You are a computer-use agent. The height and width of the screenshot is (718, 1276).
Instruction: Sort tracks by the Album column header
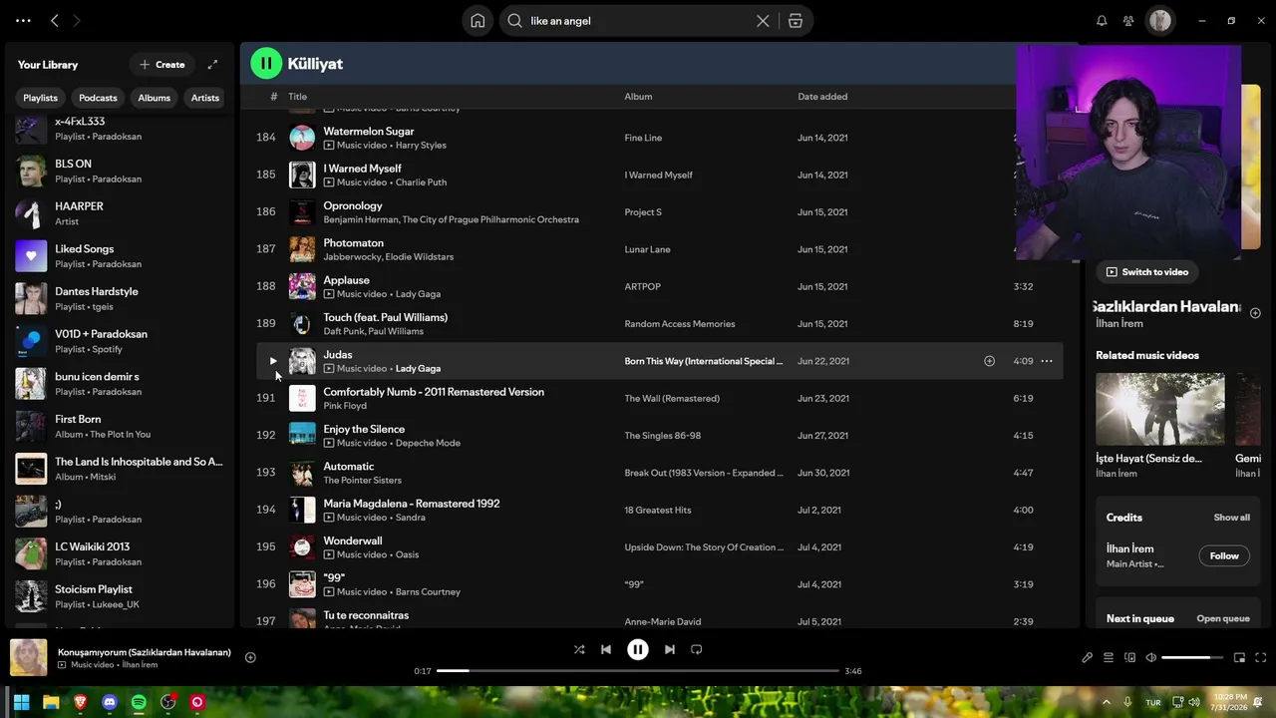(638, 97)
